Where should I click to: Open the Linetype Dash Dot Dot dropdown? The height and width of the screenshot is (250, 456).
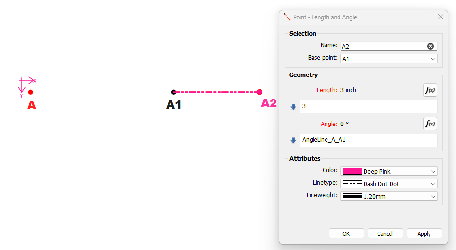point(389,184)
